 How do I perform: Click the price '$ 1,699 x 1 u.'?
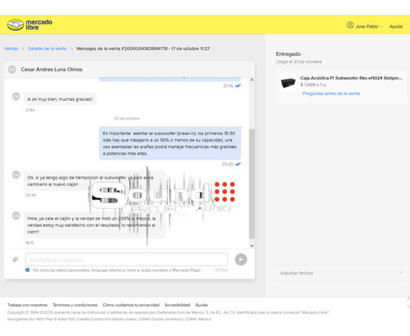(313, 85)
